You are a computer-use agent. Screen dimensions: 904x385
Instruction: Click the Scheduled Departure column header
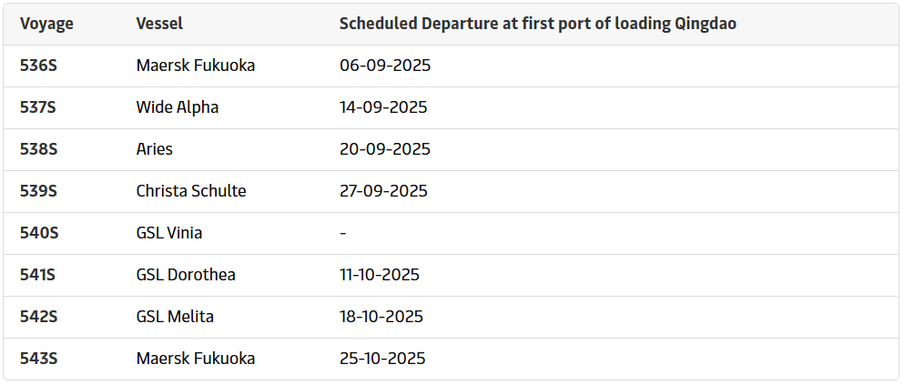coord(537,24)
